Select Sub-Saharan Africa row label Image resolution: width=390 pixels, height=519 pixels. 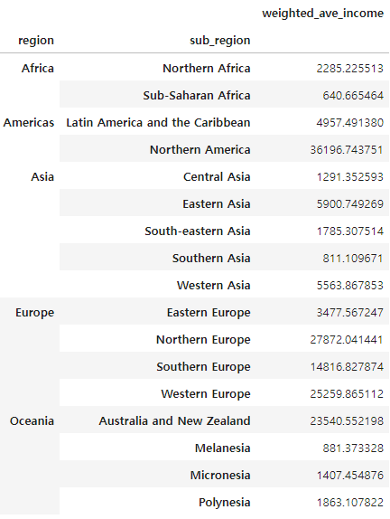coord(197,95)
